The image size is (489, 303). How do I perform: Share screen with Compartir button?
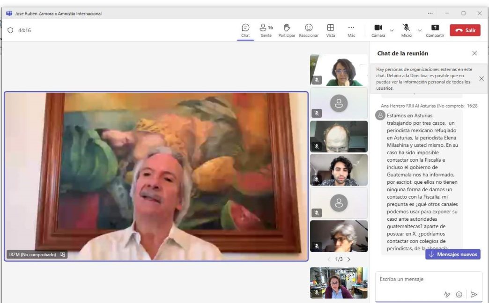click(435, 30)
